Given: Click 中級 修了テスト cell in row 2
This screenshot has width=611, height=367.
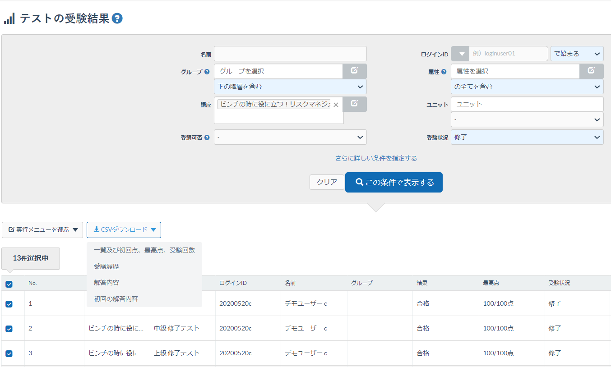Looking at the screenshot, I should pos(177,328).
